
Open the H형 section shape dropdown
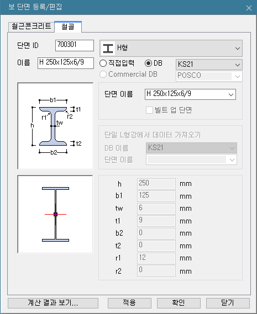(171, 48)
